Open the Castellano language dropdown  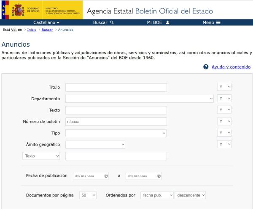(x=46, y=22)
